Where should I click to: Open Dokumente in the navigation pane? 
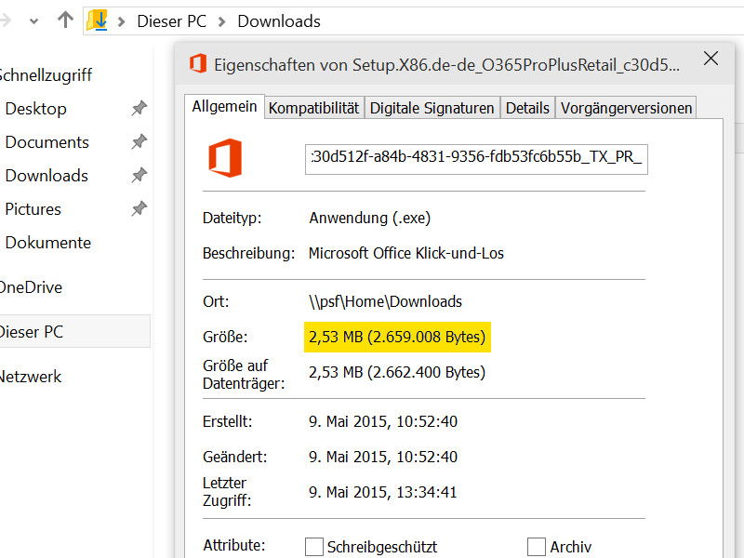click(x=48, y=243)
